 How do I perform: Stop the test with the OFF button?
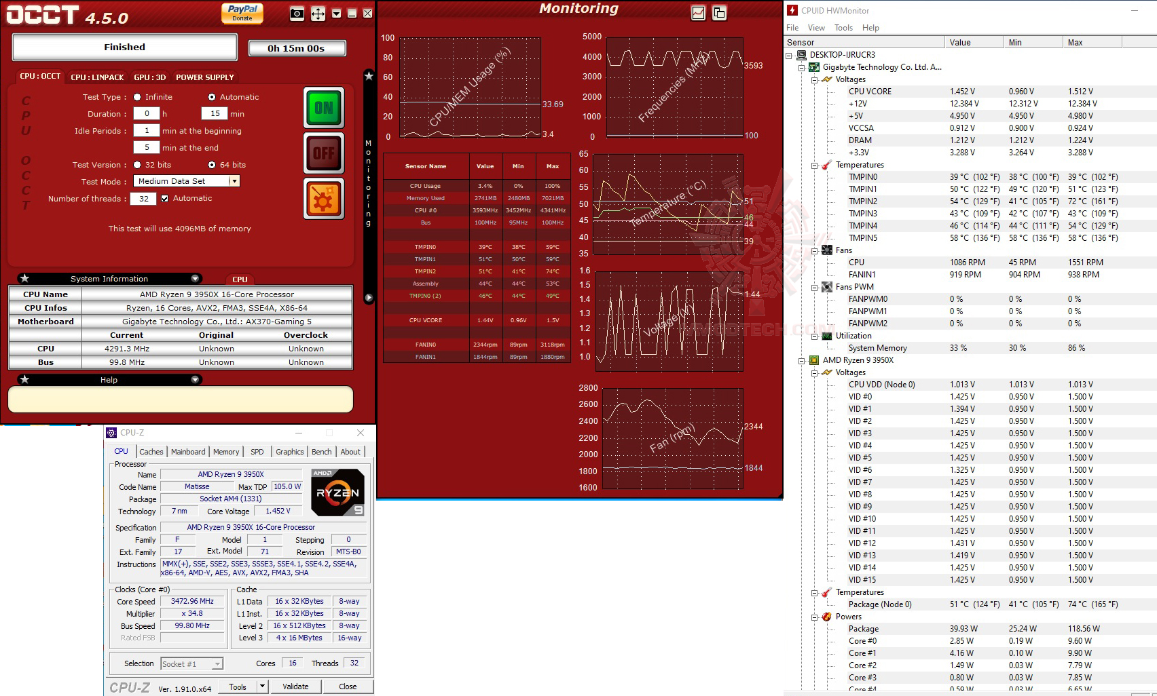coord(324,153)
